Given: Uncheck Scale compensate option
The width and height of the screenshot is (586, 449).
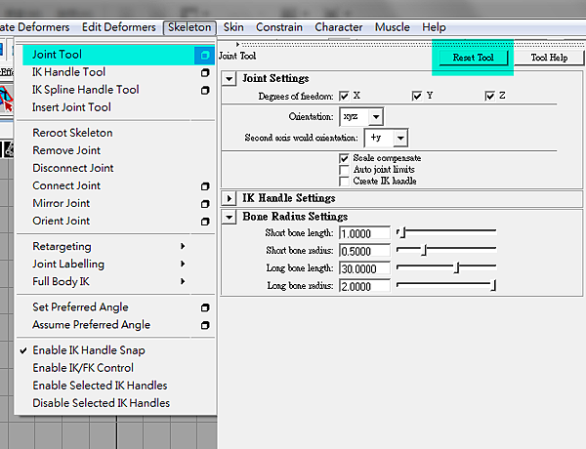Looking at the screenshot, I should click(344, 158).
